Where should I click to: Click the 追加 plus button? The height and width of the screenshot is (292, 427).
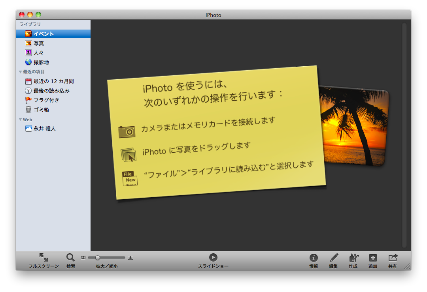click(373, 261)
